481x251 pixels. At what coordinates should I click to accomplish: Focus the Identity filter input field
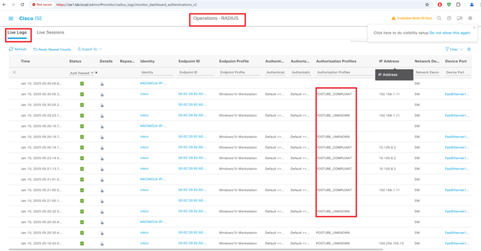tap(156, 72)
